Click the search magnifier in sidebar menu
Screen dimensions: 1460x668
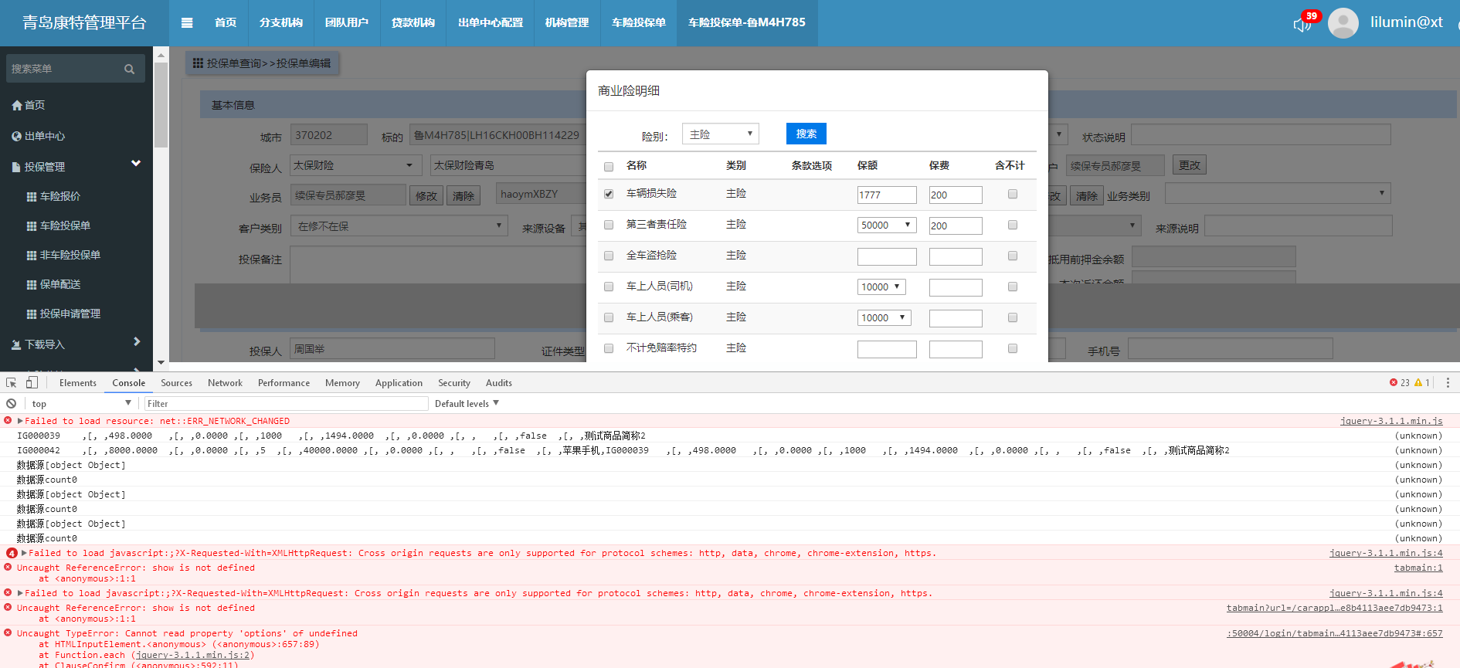(129, 70)
